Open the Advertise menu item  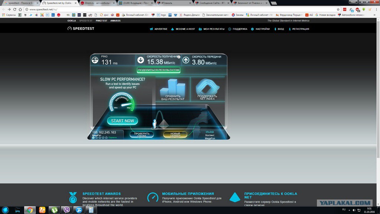(158, 29)
